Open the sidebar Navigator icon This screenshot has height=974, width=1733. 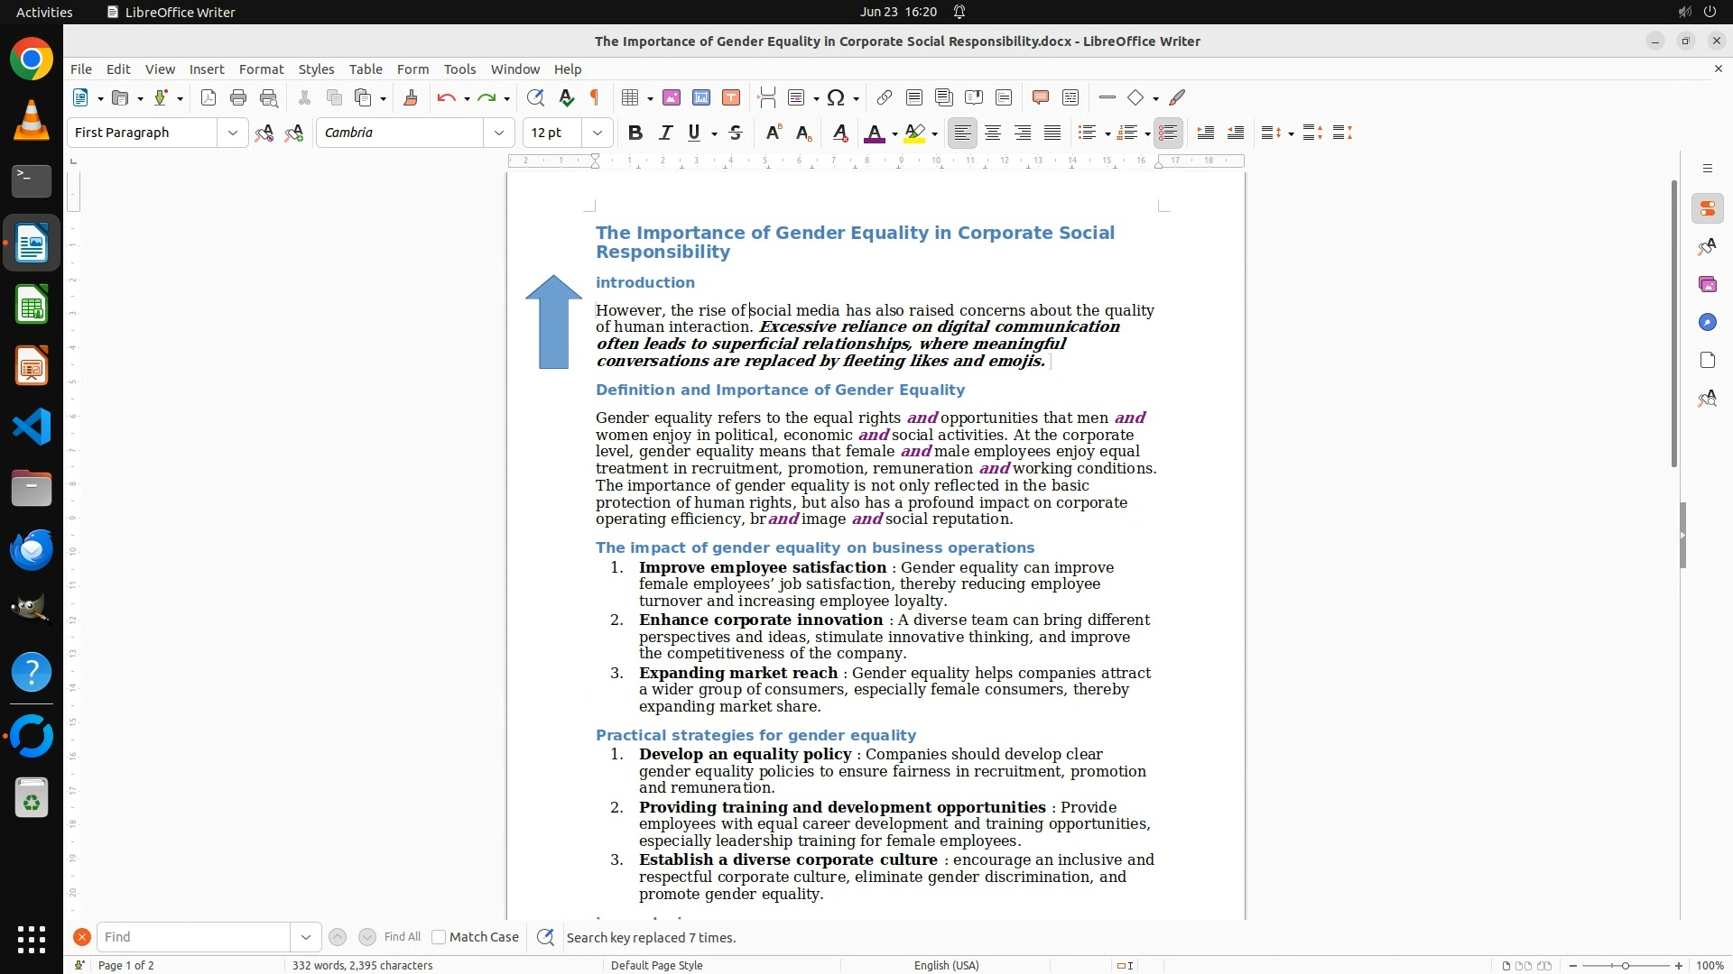coord(1707,322)
